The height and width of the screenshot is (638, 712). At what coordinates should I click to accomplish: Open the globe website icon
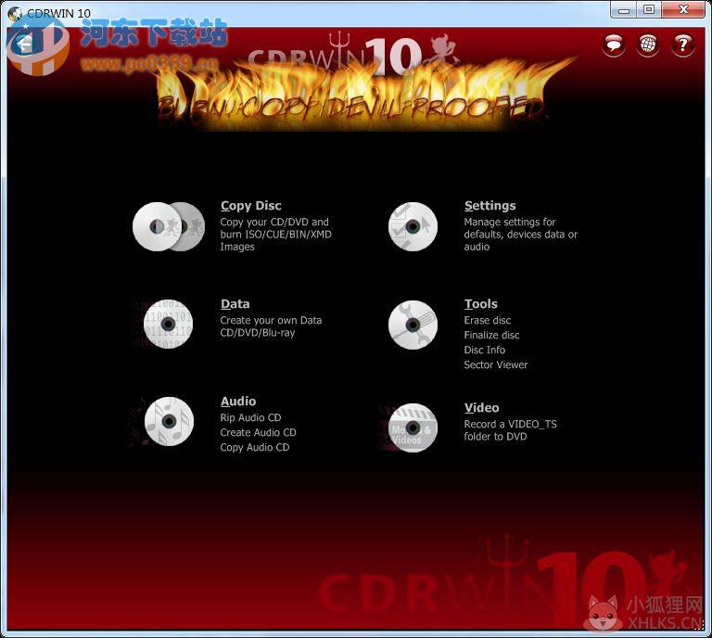pyautogui.click(x=648, y=45)
